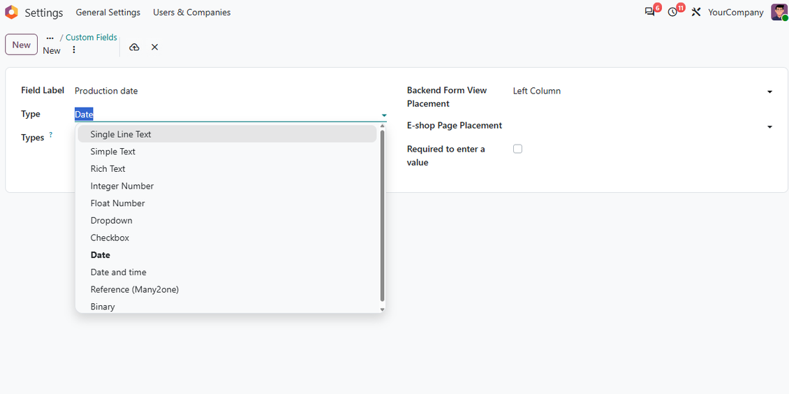
Task: Open the user avatar menu
Action: (779, 12)
